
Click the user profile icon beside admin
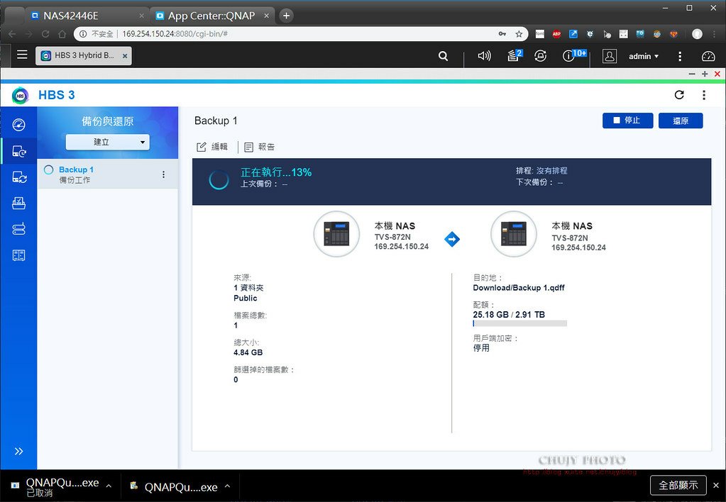pos(610,56)
